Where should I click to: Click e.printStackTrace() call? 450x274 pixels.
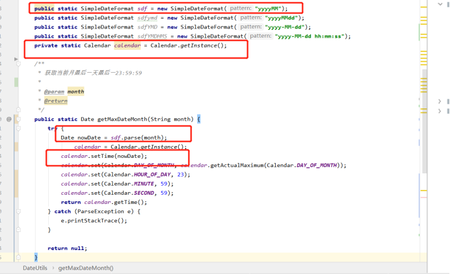click(x=94, y=221)
